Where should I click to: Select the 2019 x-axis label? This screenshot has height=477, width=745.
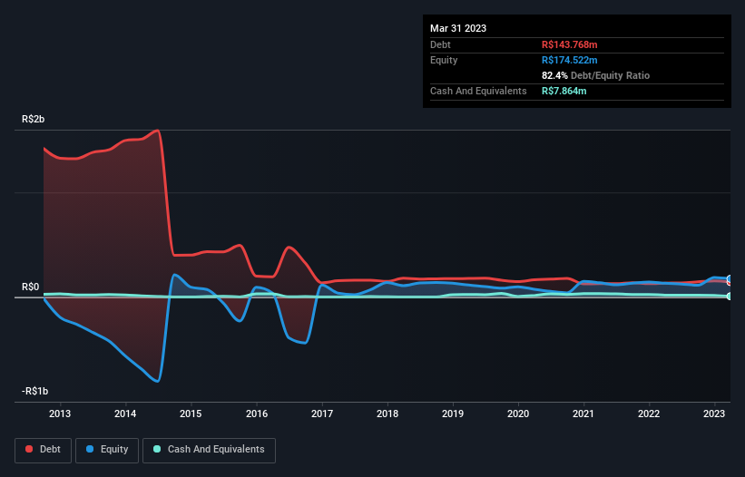[x=453, y=414]
